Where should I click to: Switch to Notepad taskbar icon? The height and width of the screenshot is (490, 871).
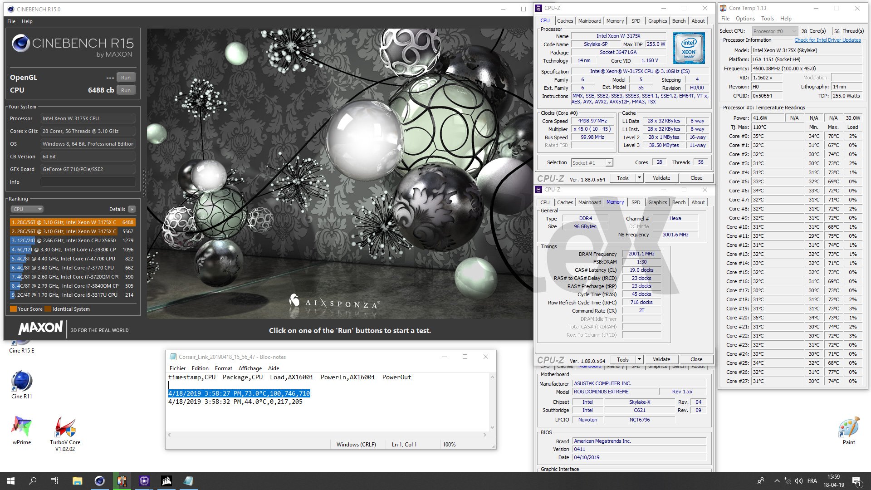pos(188,481)
